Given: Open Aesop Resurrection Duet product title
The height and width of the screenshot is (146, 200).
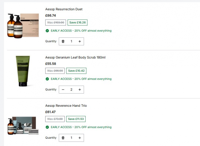Looking at the screenshot, I should pyautogui.click(x=64, y=9).
